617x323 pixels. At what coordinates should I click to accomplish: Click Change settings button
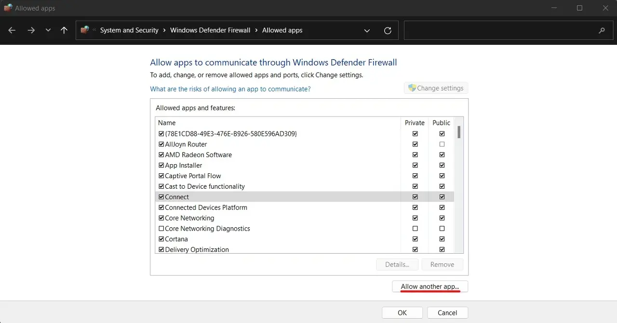(436, 88)
